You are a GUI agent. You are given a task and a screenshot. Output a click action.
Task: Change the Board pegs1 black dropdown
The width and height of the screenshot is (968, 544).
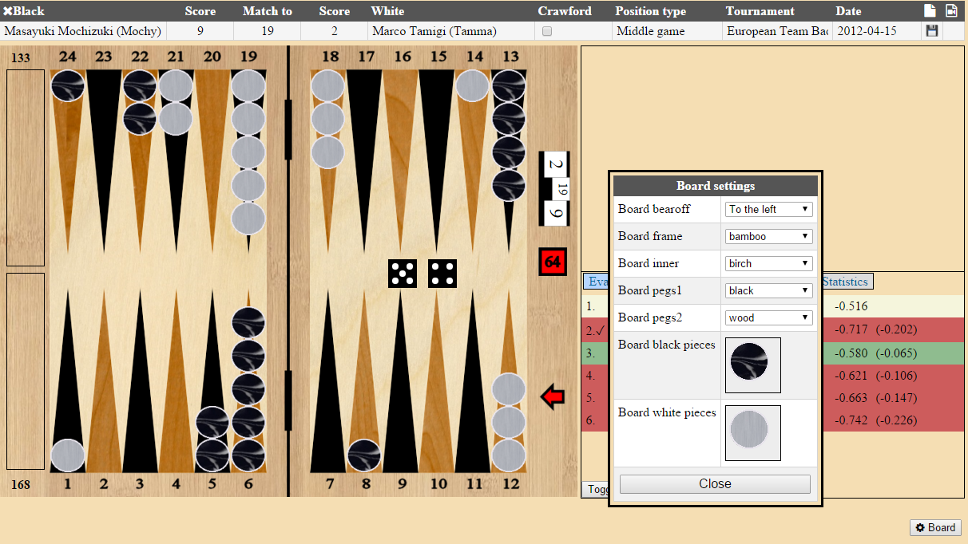point(768,290)
